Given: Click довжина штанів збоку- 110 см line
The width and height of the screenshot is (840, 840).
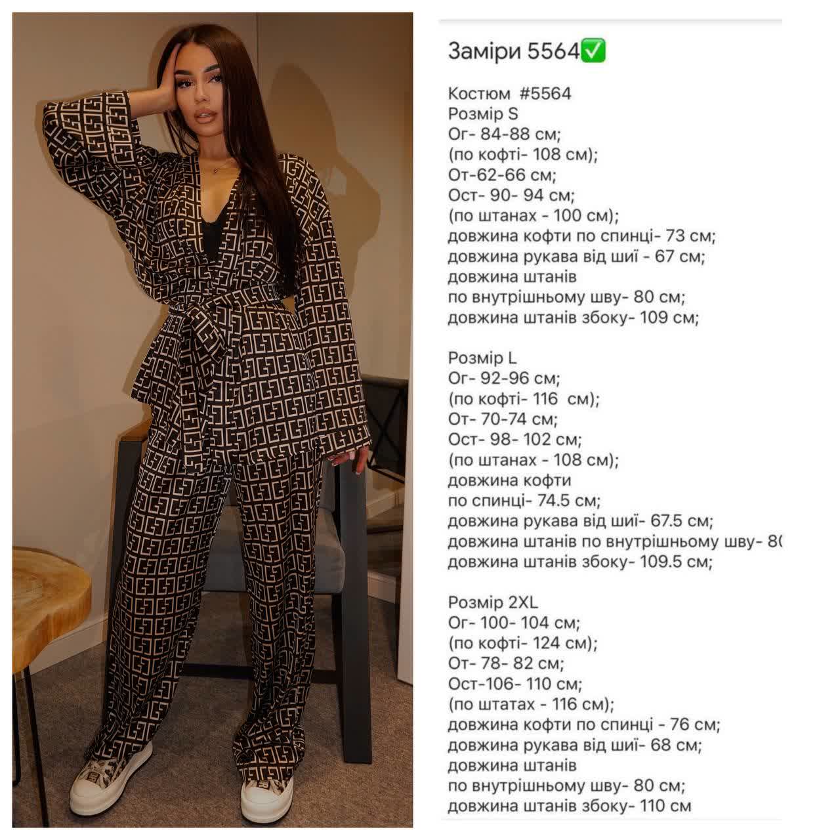Looking at the screenshot, I should click(x=570, y=806).
